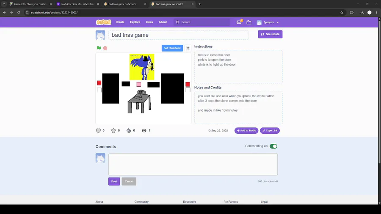Click the Scratch logo
The height and width of the screenshot is (214, 381).
tap(104, 22)
